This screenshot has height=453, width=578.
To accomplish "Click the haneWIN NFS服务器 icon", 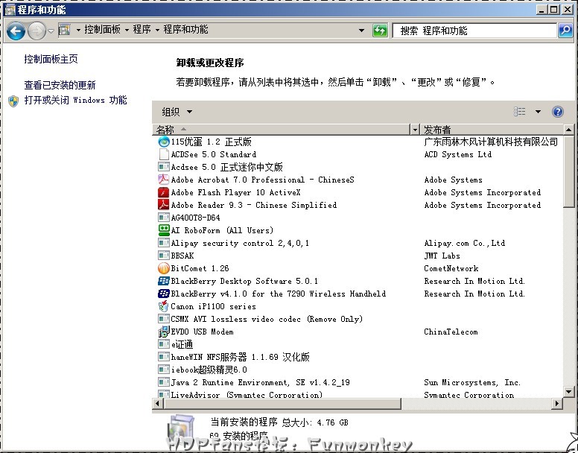I will pos(164,357).
